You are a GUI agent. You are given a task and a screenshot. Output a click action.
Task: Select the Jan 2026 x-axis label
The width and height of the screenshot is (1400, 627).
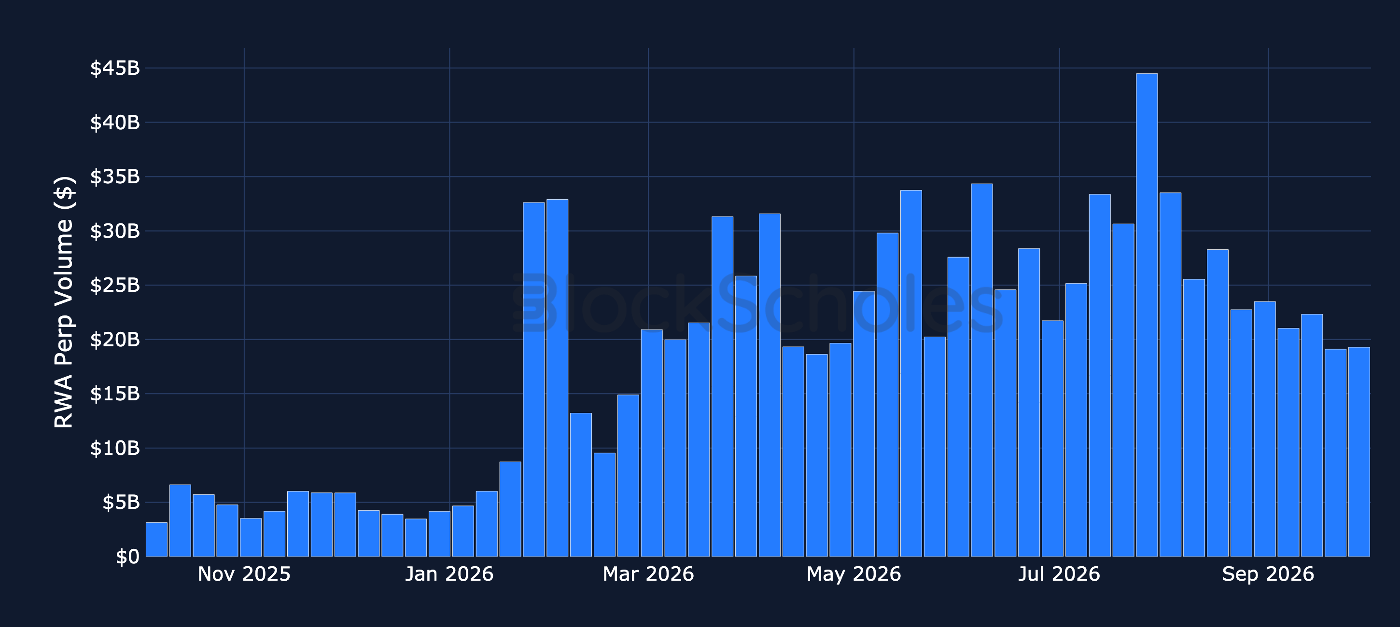tap(449, 574)
